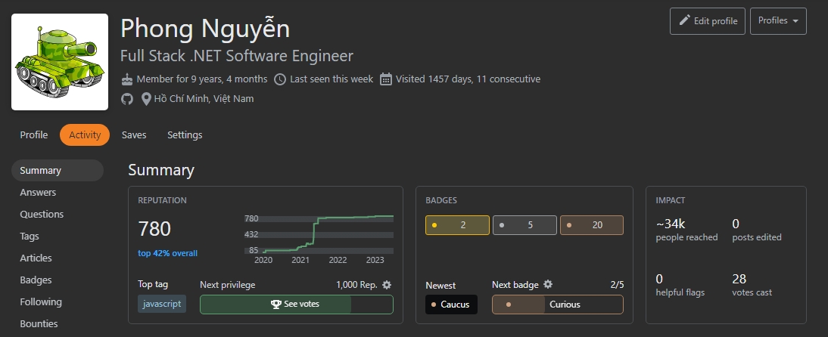Click the reputation history graph
This screenshot has height=337, width=828.
click(319, 238)
